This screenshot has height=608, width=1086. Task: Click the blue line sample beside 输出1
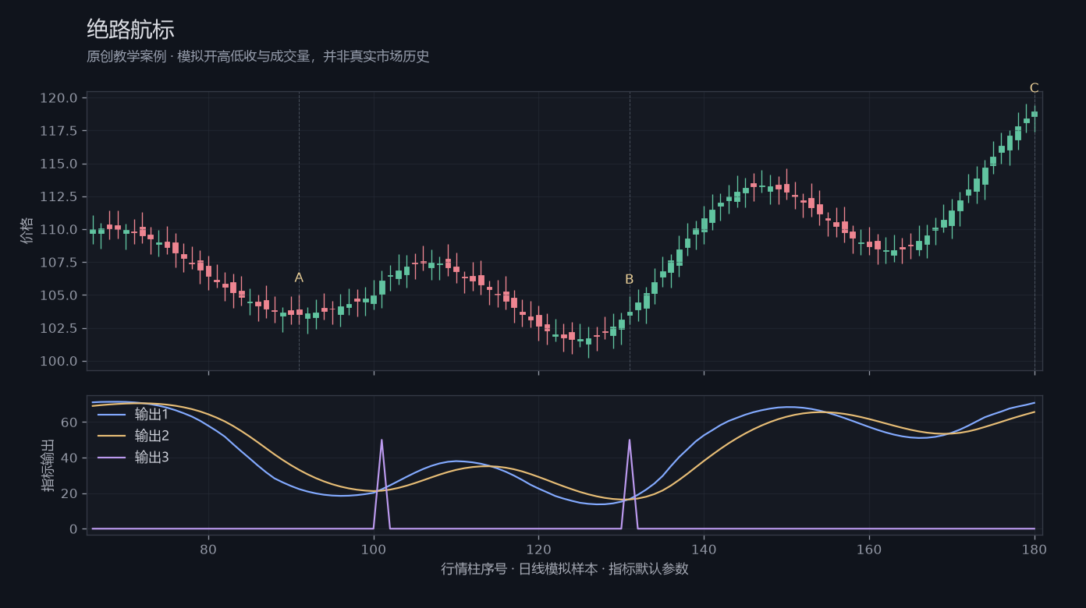click(112, 415)
